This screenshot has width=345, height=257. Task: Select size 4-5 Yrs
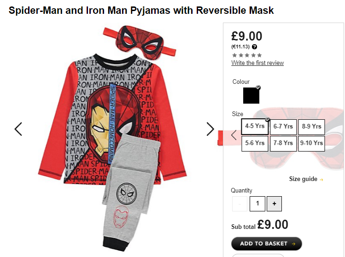click(255, 127)
